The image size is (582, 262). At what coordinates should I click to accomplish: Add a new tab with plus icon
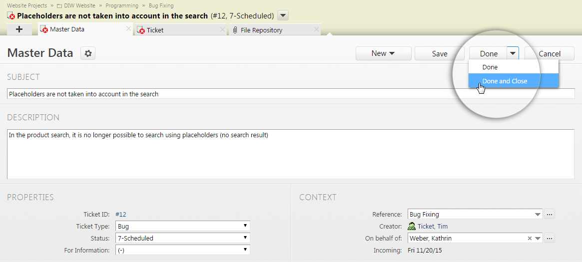(x=19, y=29)
